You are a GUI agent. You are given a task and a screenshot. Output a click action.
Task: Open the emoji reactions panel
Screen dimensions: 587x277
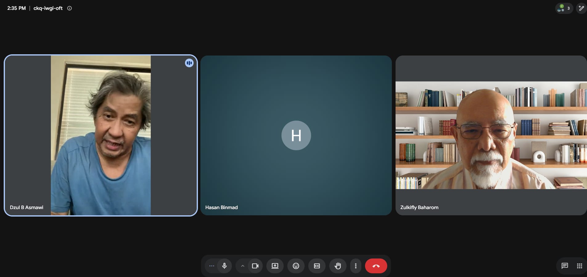pos(296,266)
